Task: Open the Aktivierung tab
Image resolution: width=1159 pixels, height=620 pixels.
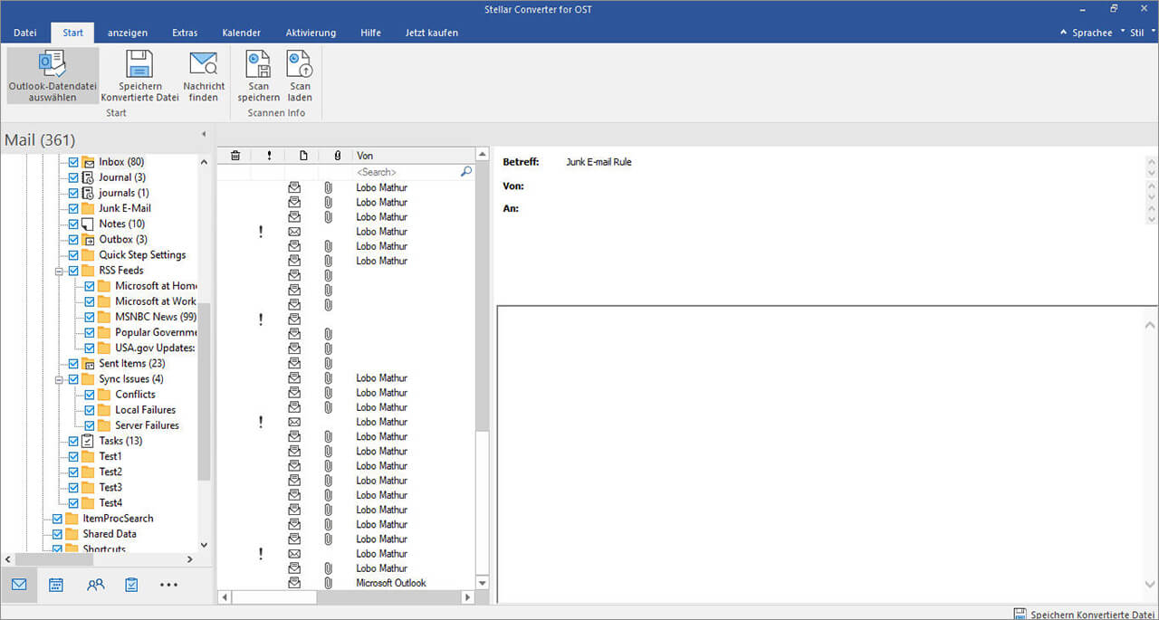Action: tap(311, 33)
